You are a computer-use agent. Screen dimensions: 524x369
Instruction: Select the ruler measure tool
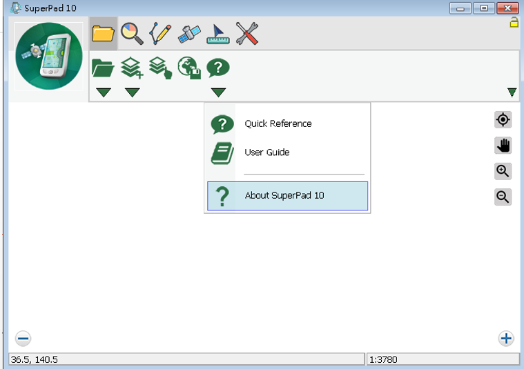coord(218,34)
